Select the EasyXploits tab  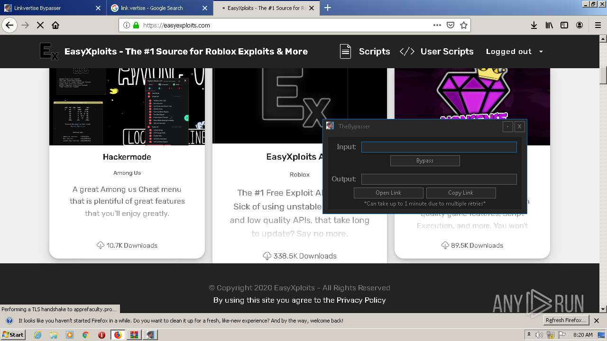267,8
